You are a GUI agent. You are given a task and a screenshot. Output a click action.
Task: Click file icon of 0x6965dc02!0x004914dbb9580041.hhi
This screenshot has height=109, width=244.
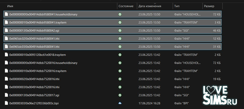6,38
